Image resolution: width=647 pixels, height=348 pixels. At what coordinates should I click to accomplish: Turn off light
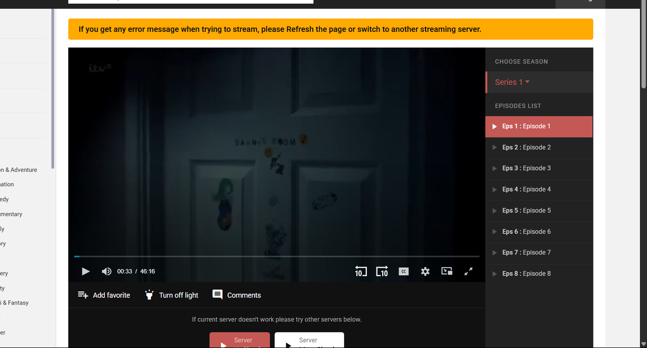(x=171, y=295)
